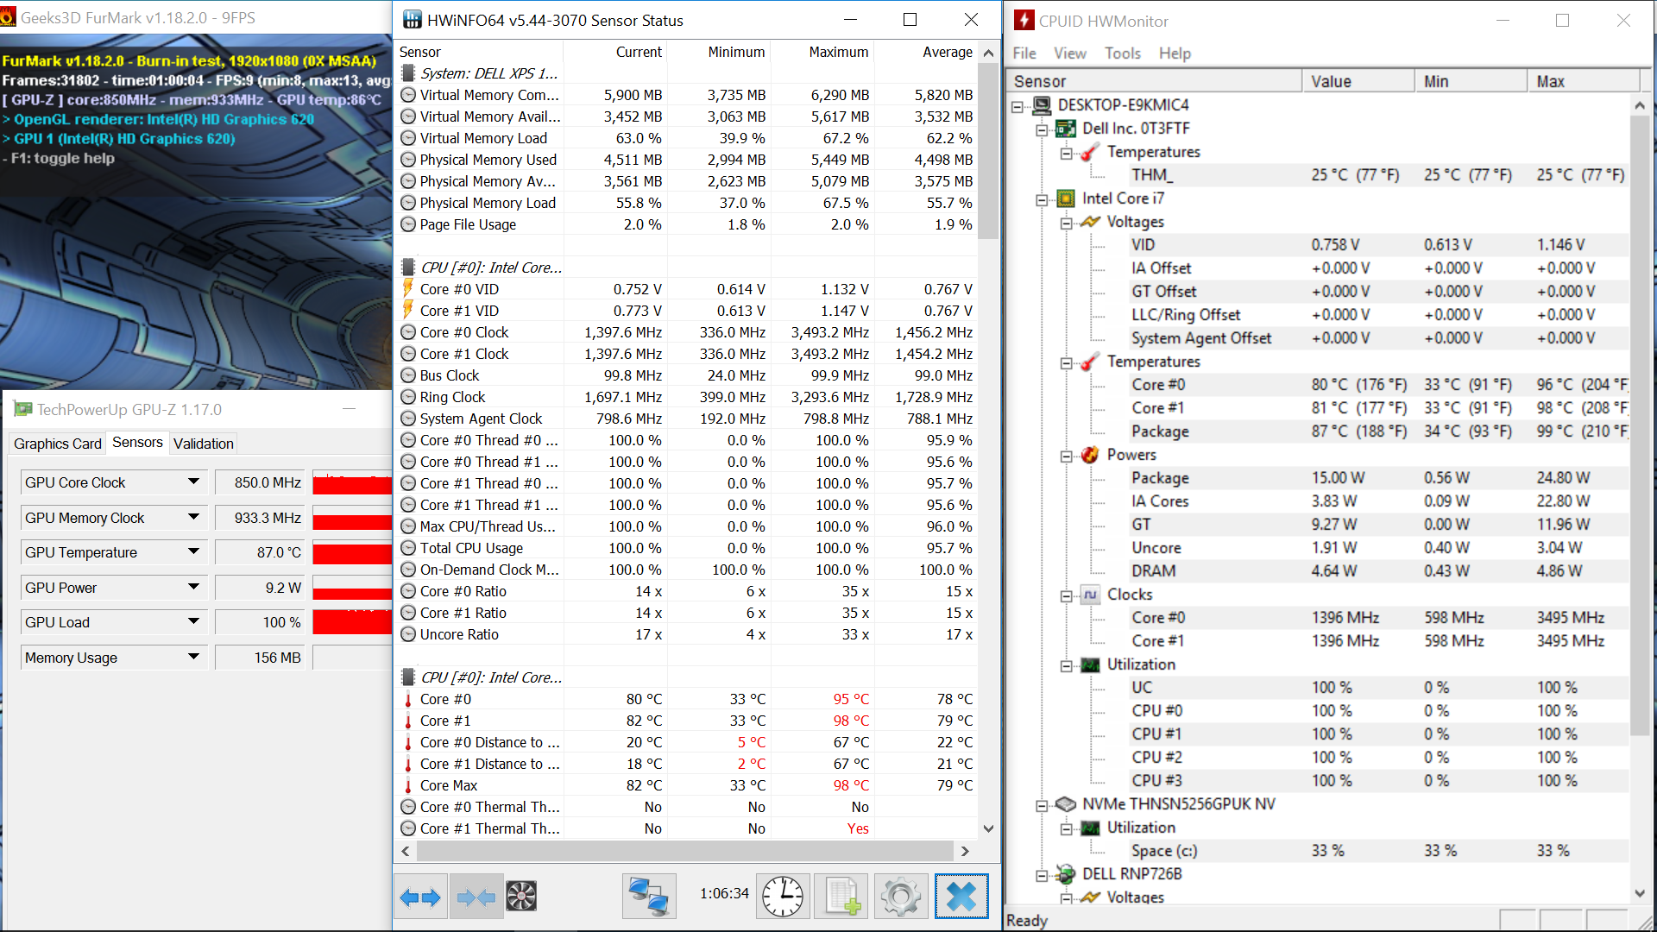The height and width of the screenshot is (932, 1657).
Task: Click the HWMonitor Powers flame icon
Action: click(1090, 455)
